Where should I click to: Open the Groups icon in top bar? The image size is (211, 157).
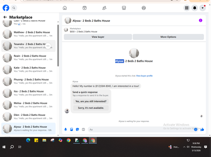(x=143, y=8)
